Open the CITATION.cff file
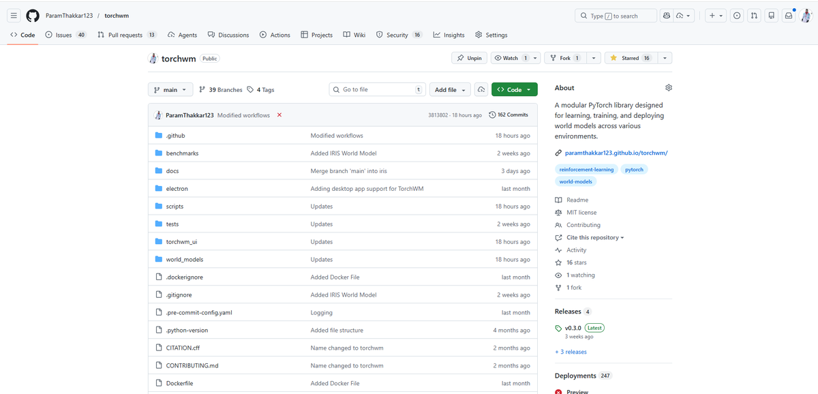This screenshot has height=394, width=818. pos(183,348)
